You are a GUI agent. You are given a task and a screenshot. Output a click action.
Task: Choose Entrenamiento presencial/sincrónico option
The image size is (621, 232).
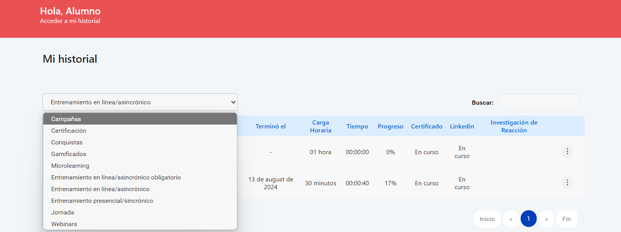click(x=102, y=201)
